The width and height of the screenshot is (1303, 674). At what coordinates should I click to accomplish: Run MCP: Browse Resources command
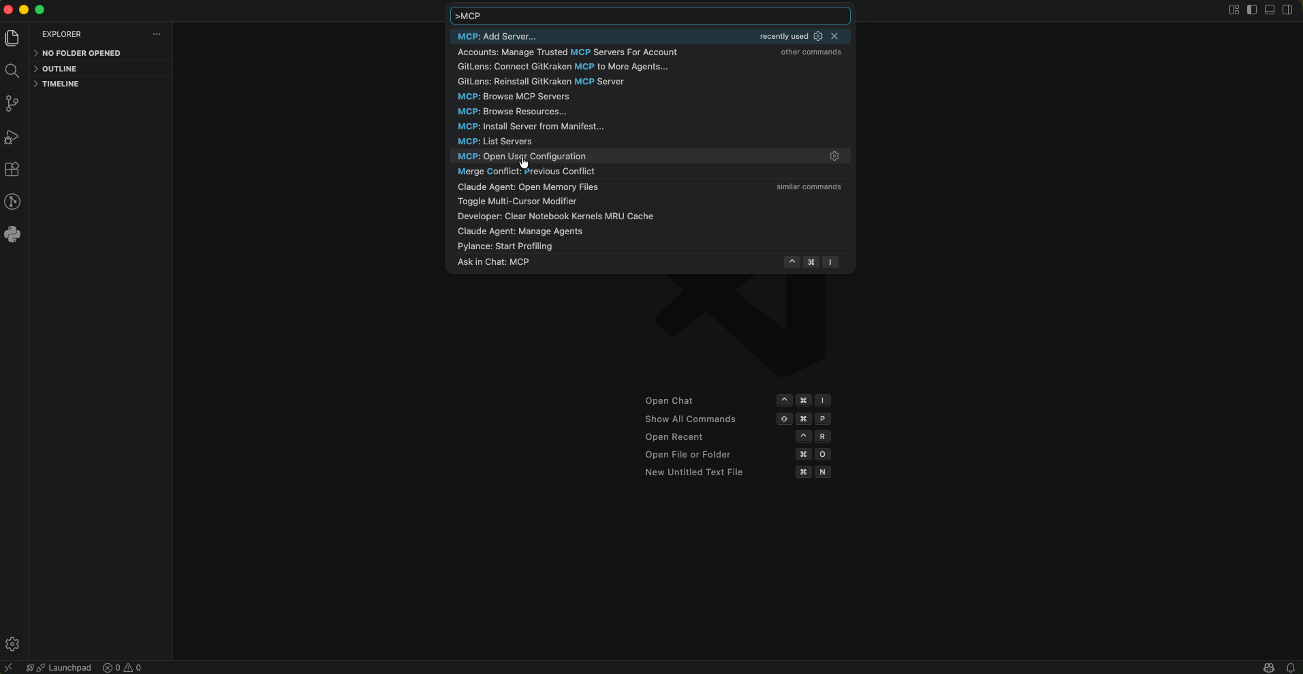(650, 112)
